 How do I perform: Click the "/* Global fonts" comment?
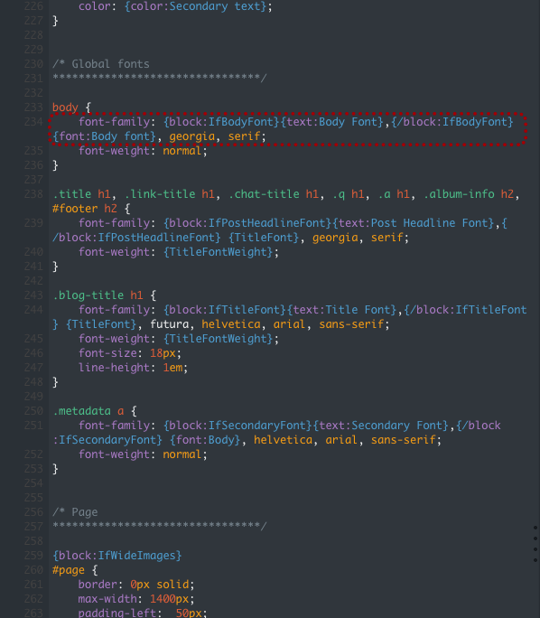(101, 64)
